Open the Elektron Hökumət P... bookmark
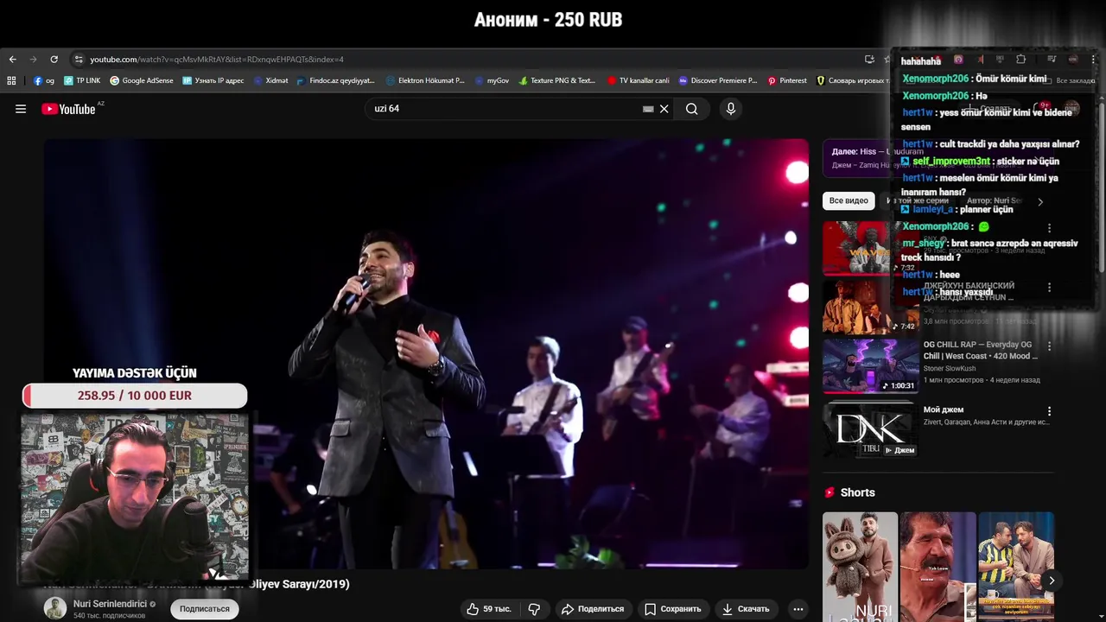This screenshot has height=622, width=1106. click(425, 80)
